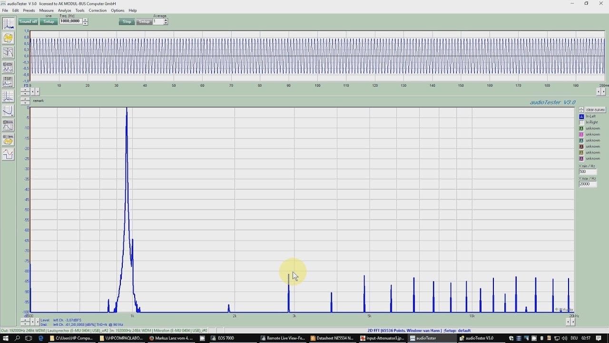Click the oscilloscope PS vertical spinner

click(25, 91)
